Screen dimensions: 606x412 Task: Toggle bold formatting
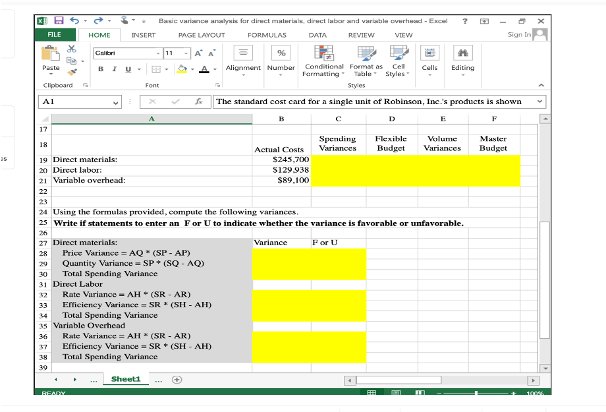99,69
